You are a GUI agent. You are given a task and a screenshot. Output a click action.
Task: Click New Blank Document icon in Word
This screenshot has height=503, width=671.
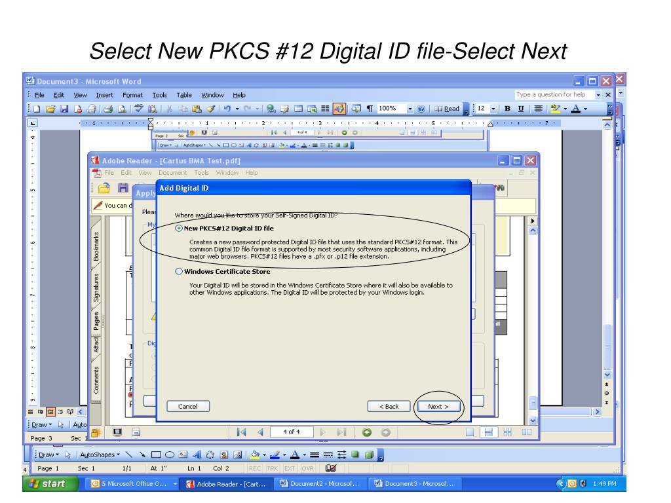coord(37,109)
